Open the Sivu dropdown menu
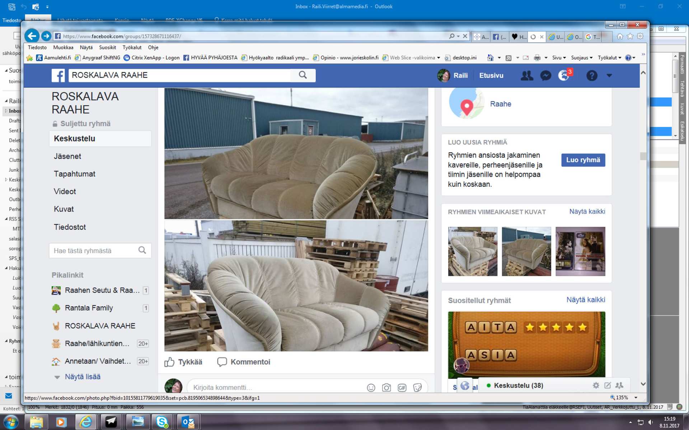 pos(559,58)
